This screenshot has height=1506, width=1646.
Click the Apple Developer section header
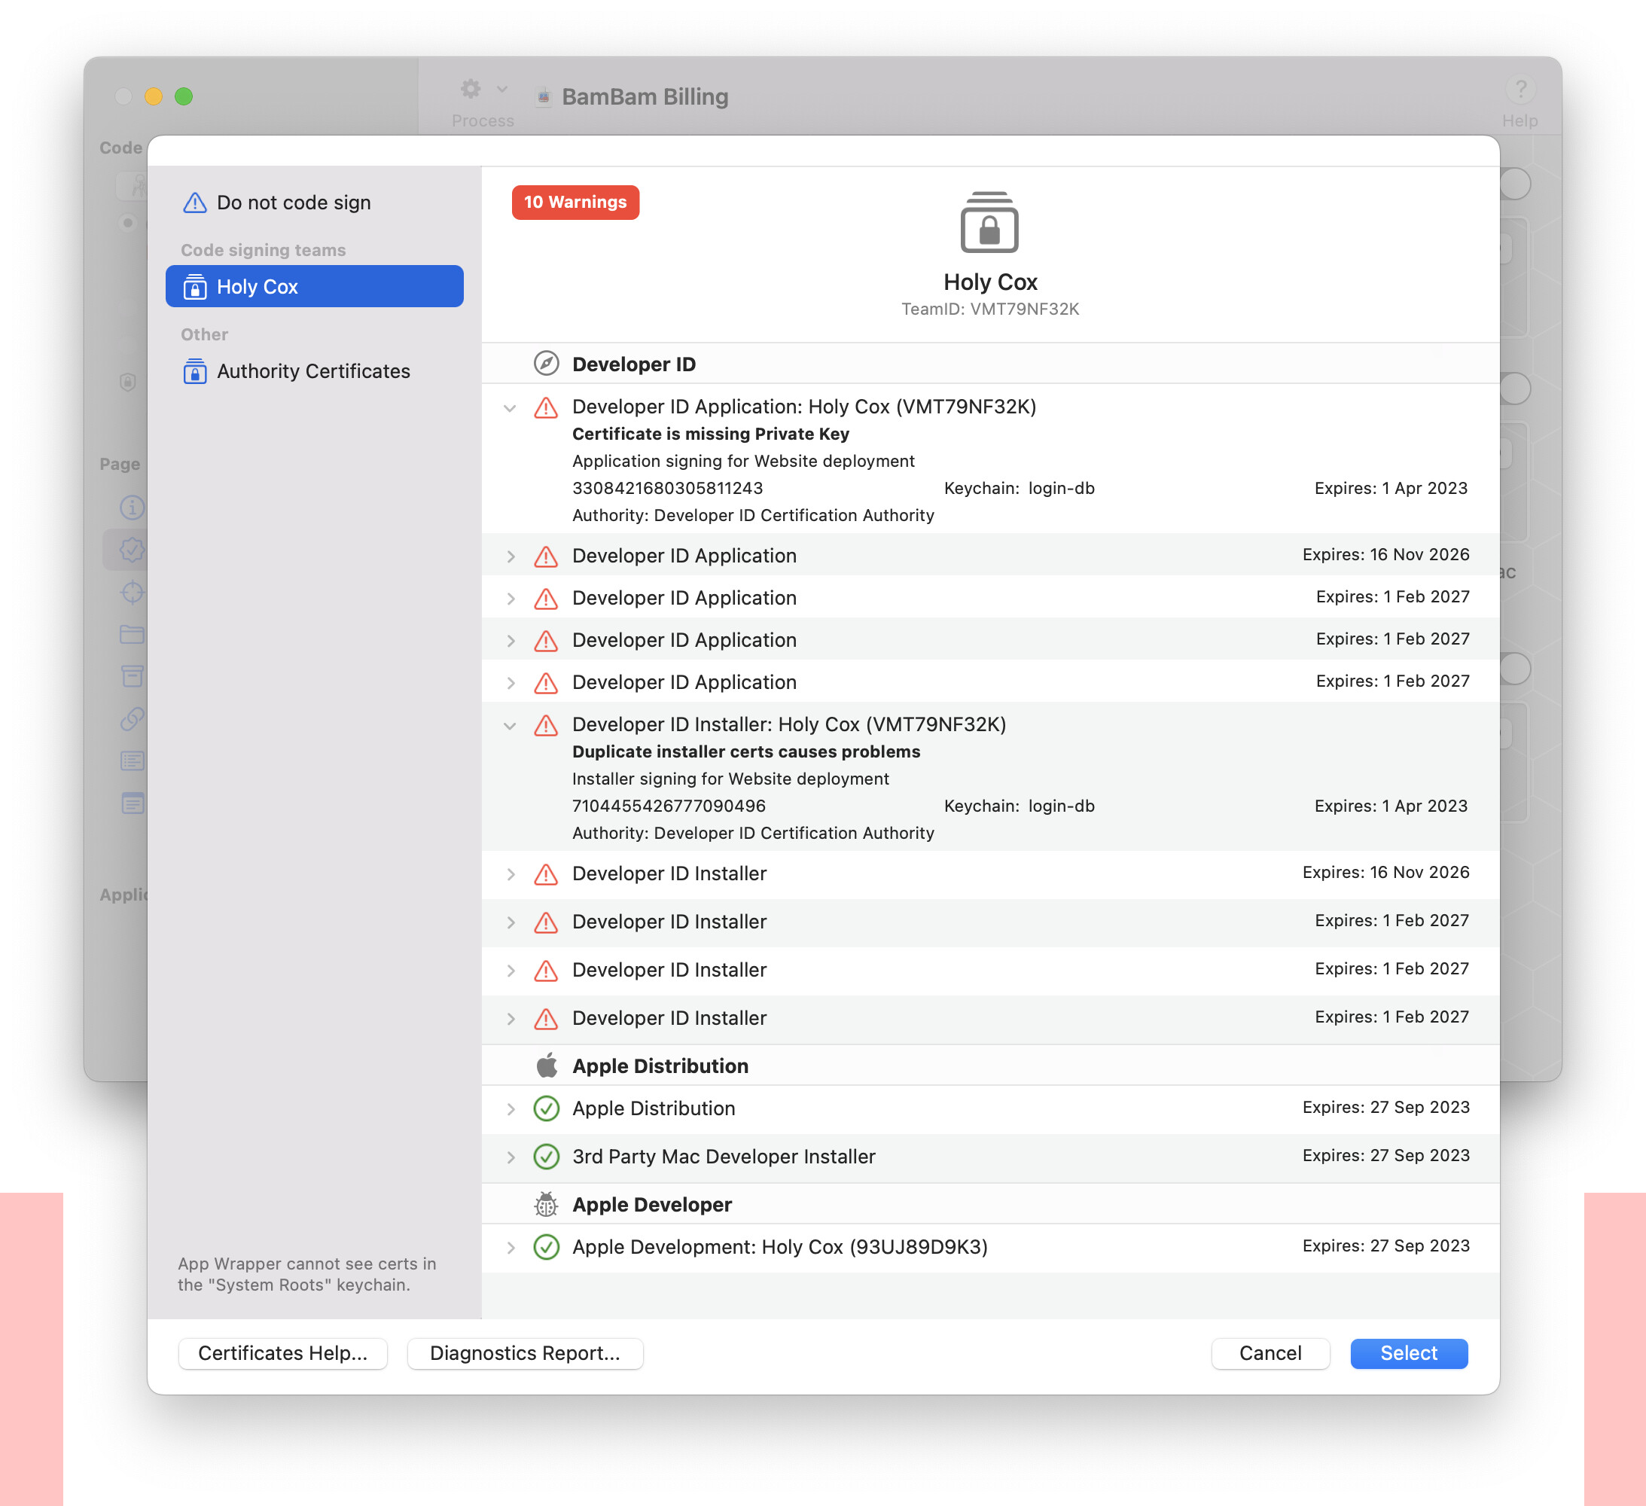coord(989,1204)
